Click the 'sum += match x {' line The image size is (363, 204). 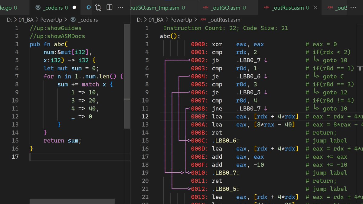coord(85,84)
